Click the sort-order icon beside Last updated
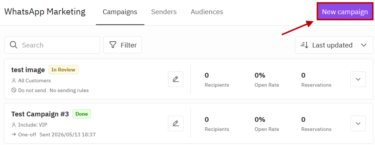The width and height of the screenshot is (375, 145). coord(304,45)
